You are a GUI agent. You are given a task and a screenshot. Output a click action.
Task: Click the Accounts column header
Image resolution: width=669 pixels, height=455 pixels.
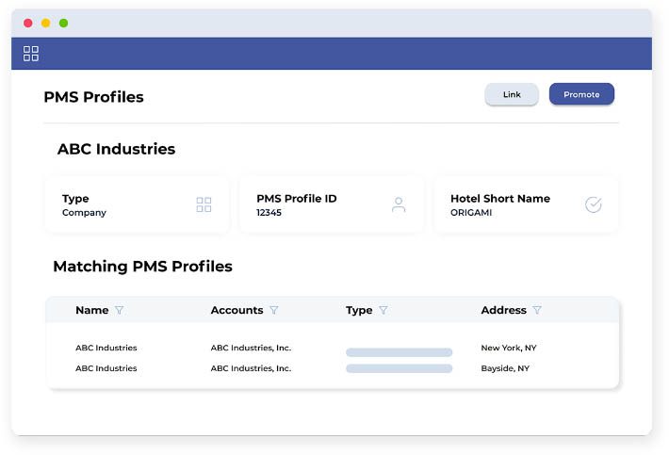coord(237,310)
